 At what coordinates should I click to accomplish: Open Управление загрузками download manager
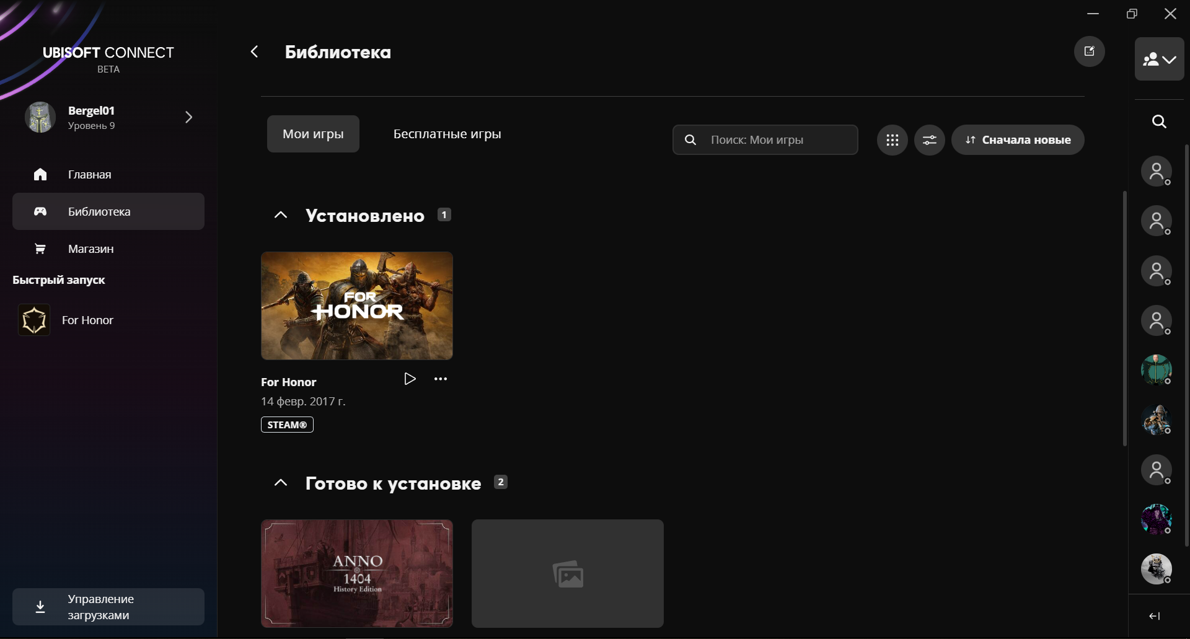(x=108, y=607)
